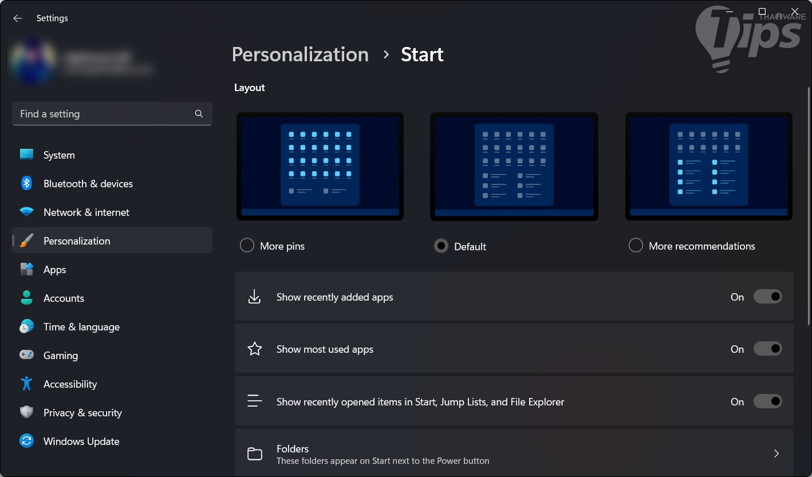Toggle Show recently opened items switch
Image resolution: width=812 pixels, height=477 pixels.
tap(767, 401)
